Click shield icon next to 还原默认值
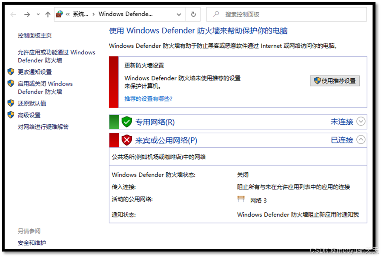The height and width of the screenshot is (257, 381). [x=11, y=103]
